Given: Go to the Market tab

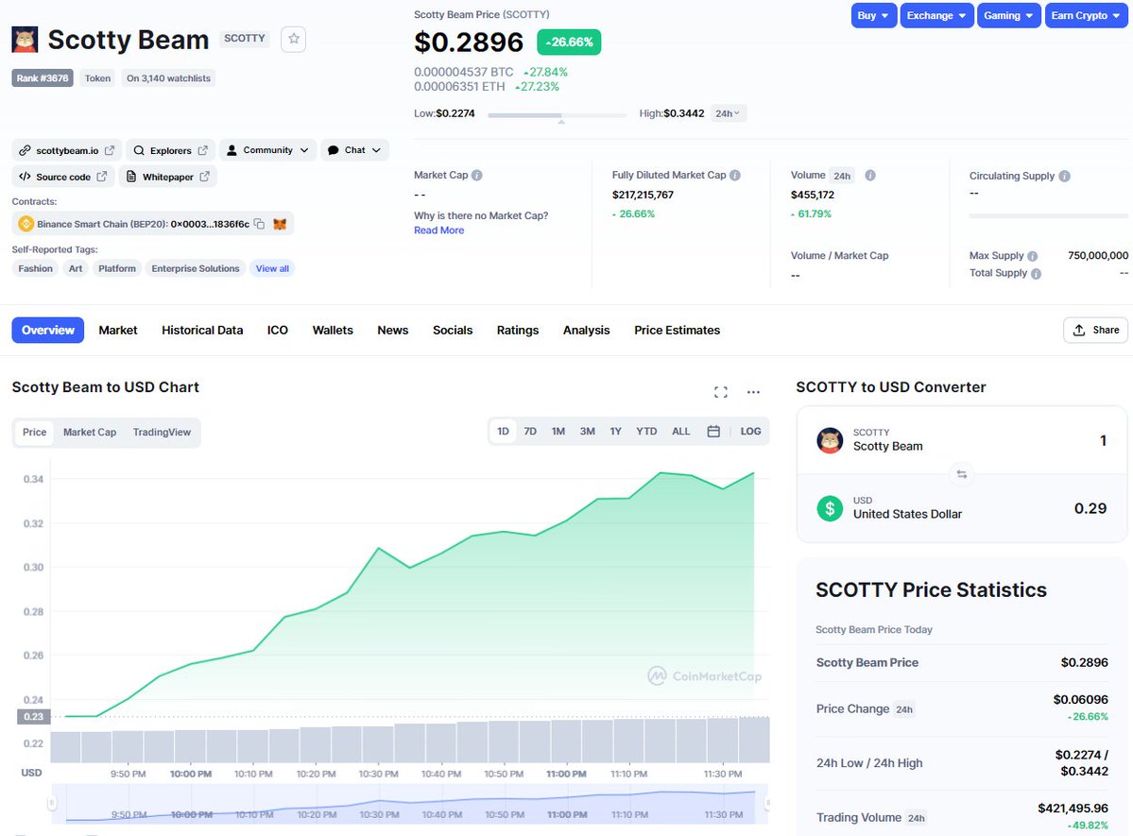Looking at the screenshot, I should click(118, 331).
